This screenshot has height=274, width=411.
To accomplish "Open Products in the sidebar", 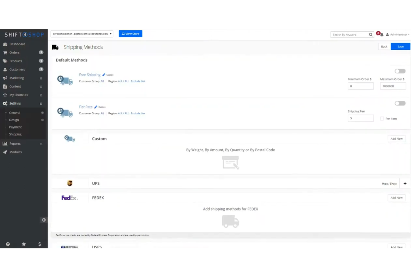I will coord(16,61).
